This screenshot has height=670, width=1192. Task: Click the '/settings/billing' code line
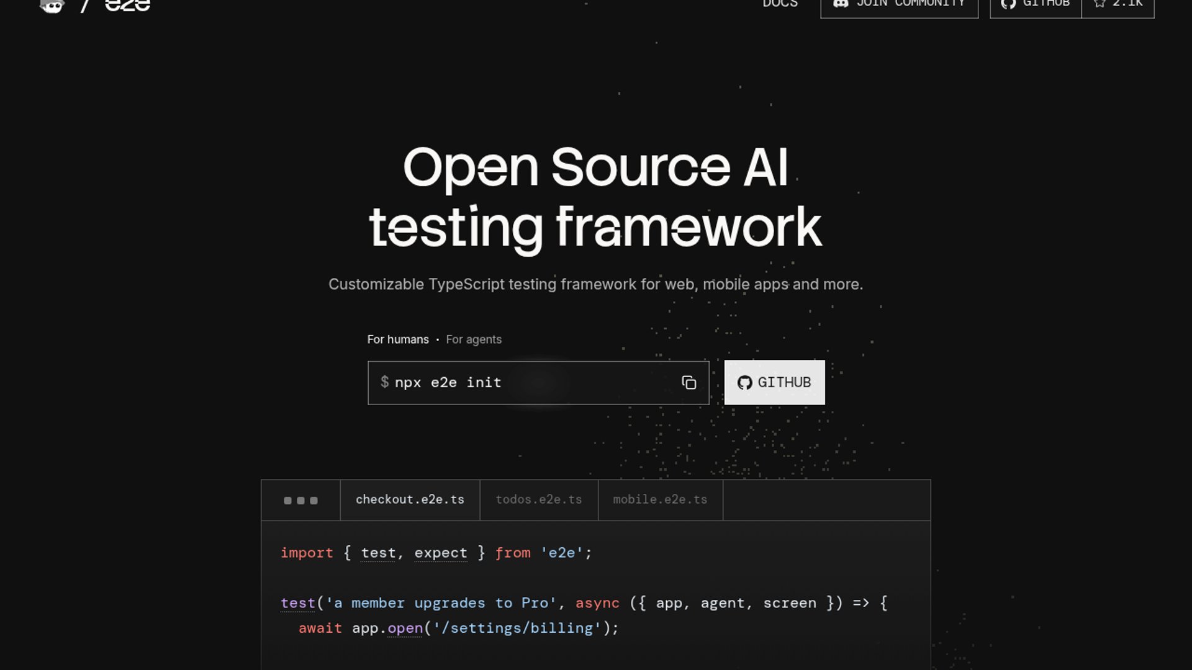pos(459,628)
